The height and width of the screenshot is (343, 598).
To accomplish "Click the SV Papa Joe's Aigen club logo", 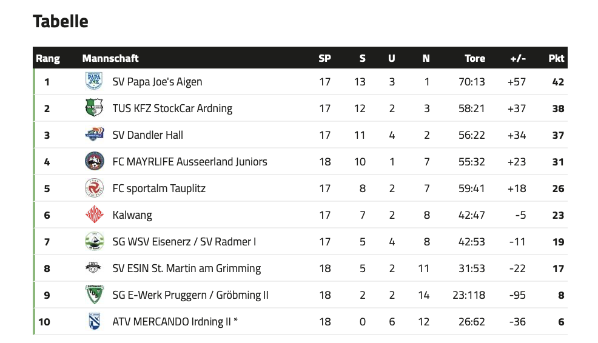I will (x=94, y=81).
